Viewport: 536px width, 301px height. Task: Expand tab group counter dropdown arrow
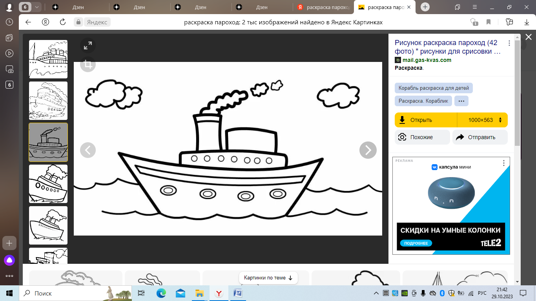(36, 7)
